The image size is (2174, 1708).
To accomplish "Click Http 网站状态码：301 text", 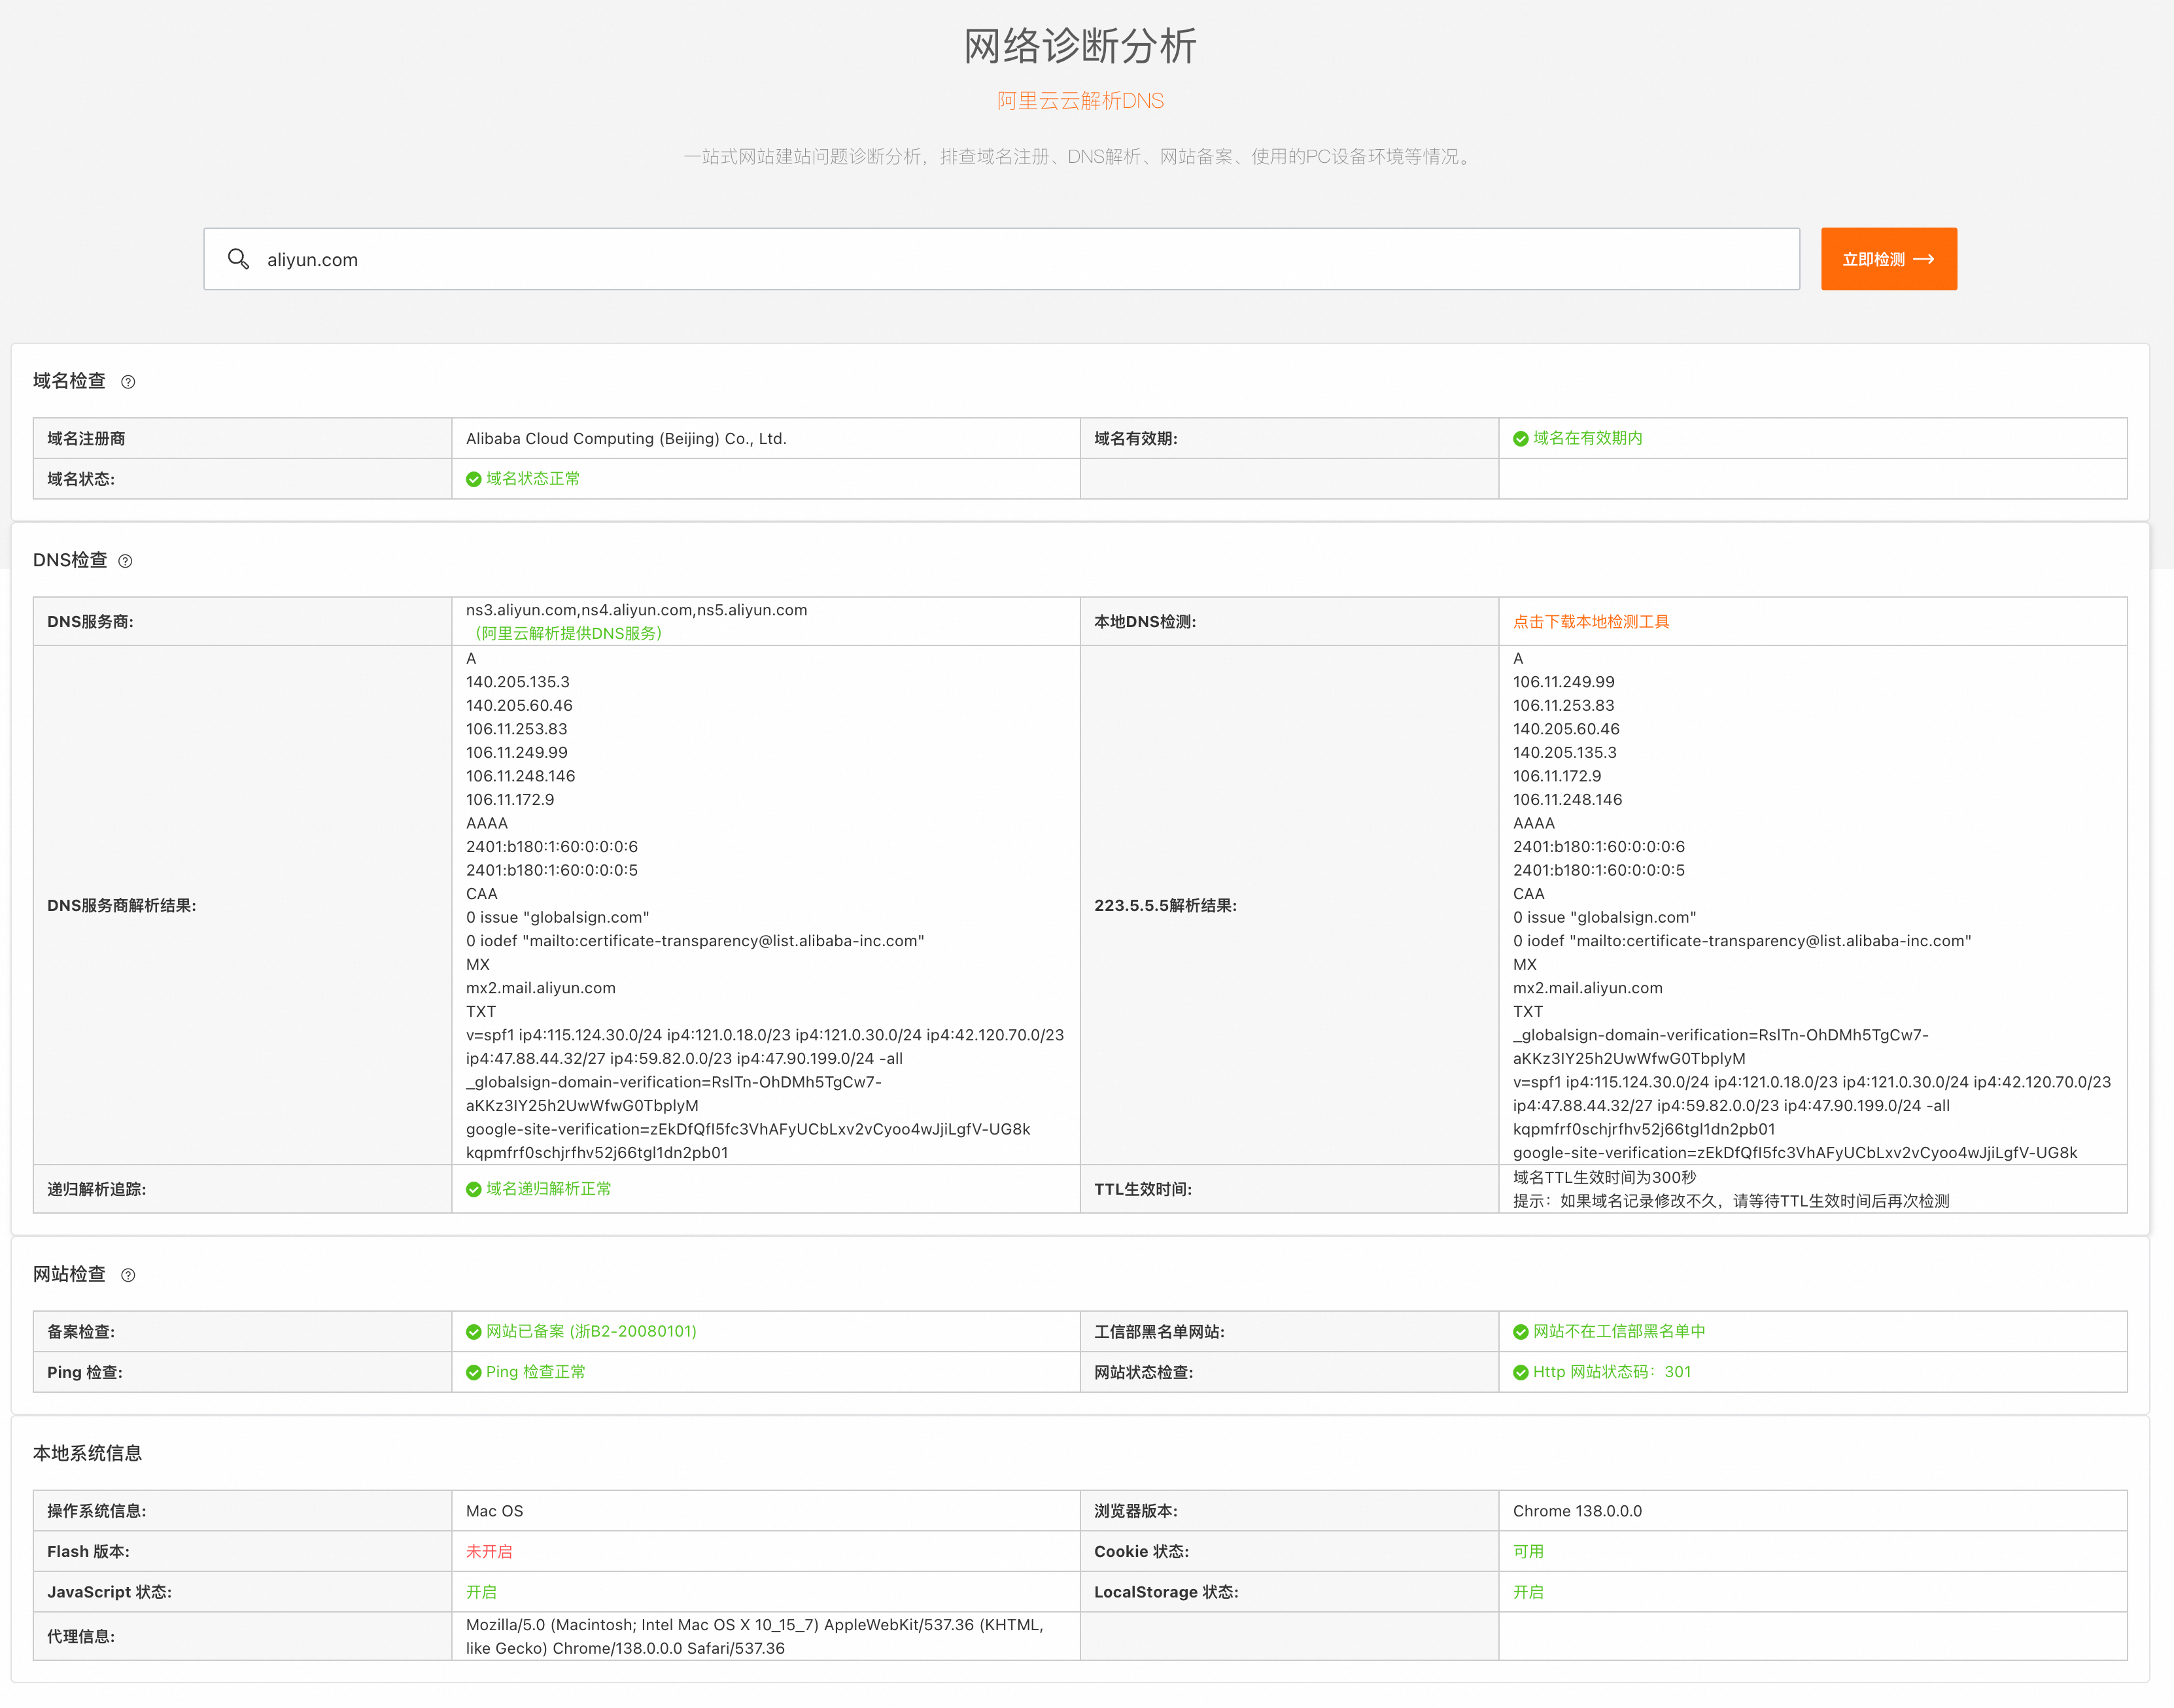I will coord(1612,1372).
